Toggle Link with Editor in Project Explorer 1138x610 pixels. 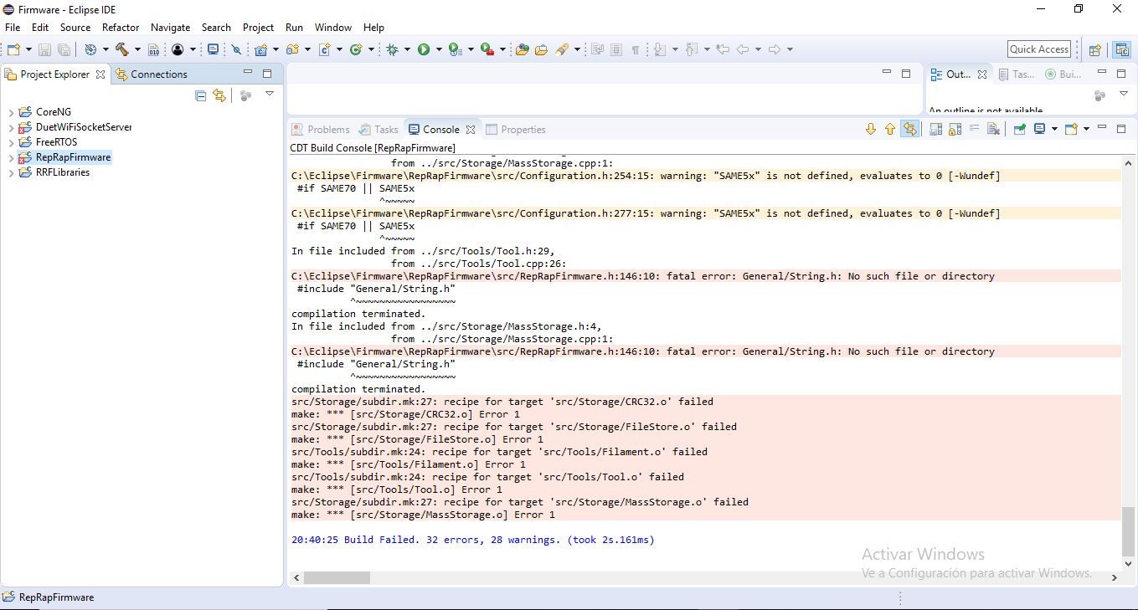[x=219, y=95]
